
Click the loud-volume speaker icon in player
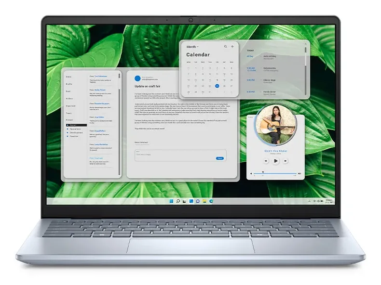pyautogui.click(x=299, y=173)
